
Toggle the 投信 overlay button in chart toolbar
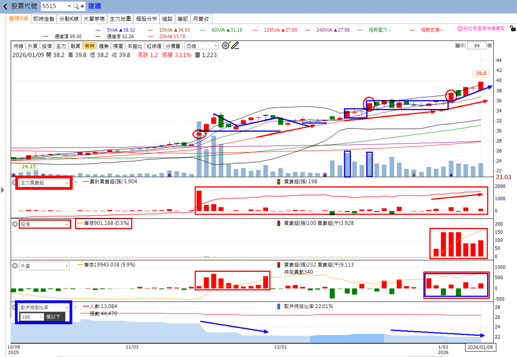point(47,46)
